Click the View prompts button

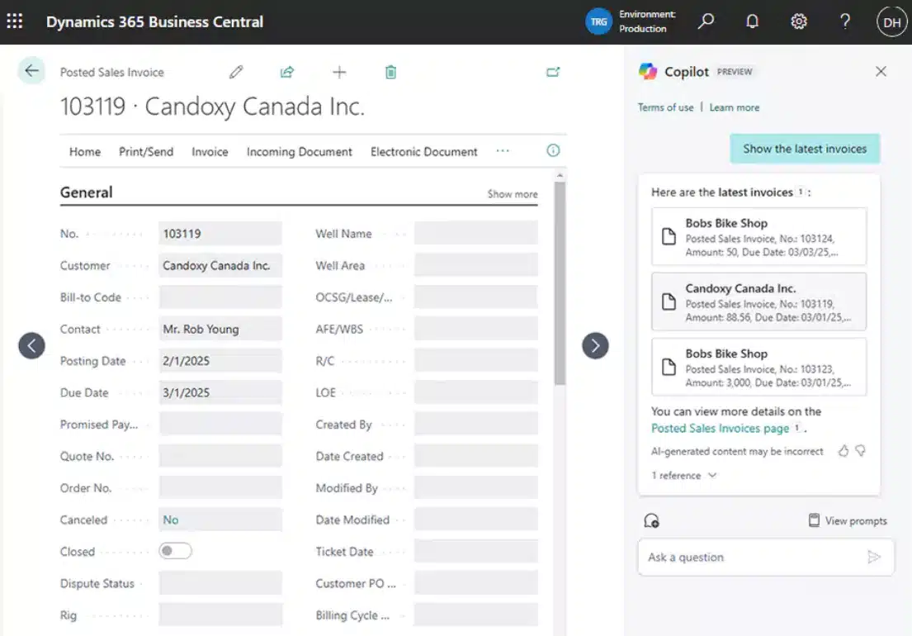tap(848, 520)
